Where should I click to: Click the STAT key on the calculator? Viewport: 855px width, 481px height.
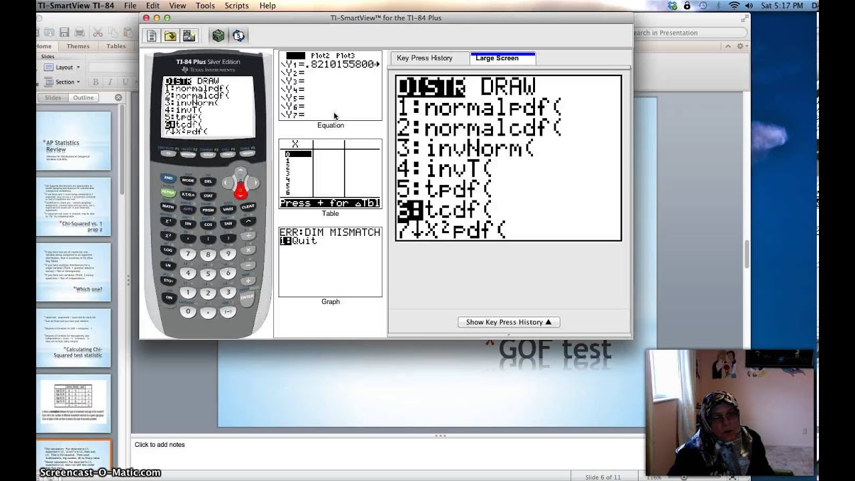[208, 196]
